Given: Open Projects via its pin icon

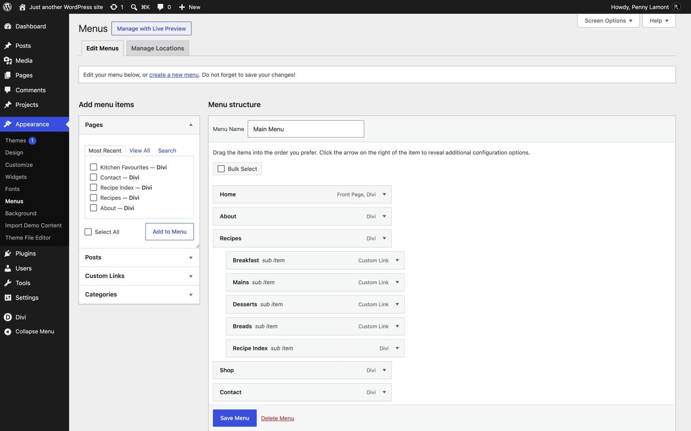Looking at the screenshot, I should [x=8, y=105].
